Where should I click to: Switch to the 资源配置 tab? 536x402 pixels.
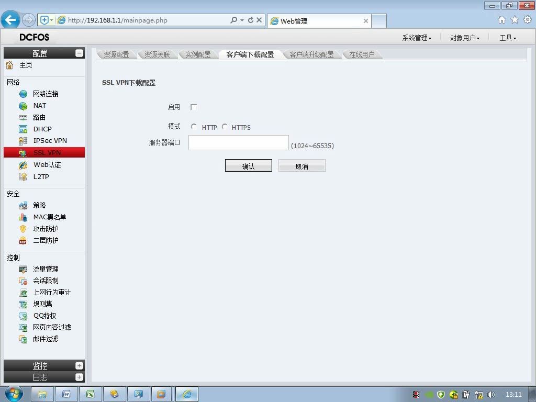(116, 54)
